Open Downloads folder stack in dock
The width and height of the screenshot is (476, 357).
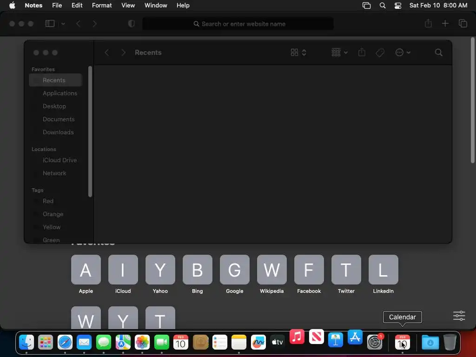pos(430,343)
